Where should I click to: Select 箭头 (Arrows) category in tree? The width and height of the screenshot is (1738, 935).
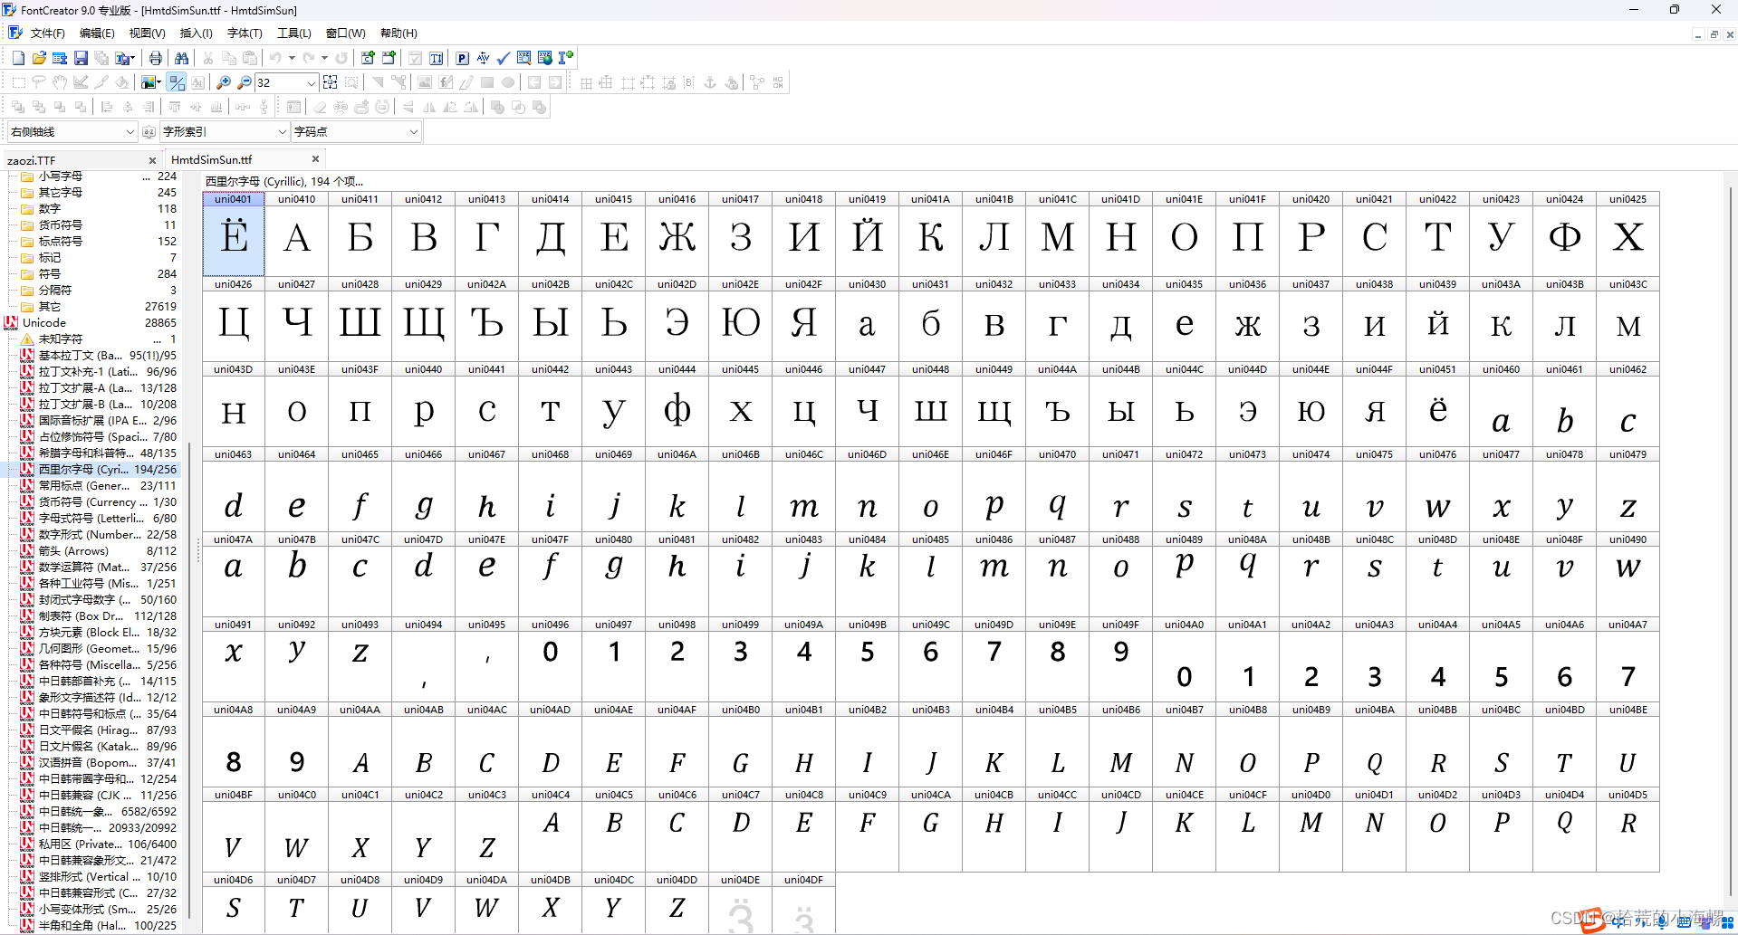coord(73,551)
